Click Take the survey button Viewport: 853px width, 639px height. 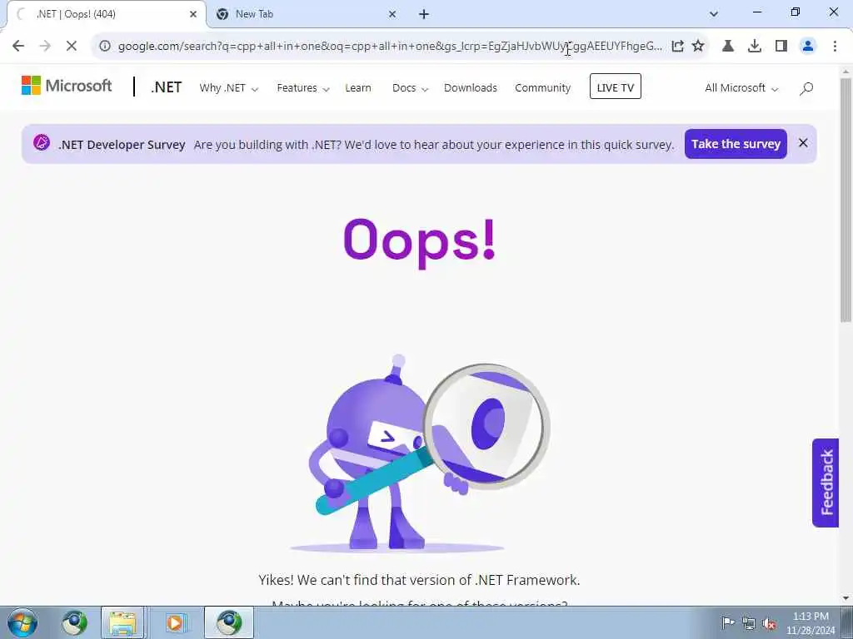[x=736, y=144]
